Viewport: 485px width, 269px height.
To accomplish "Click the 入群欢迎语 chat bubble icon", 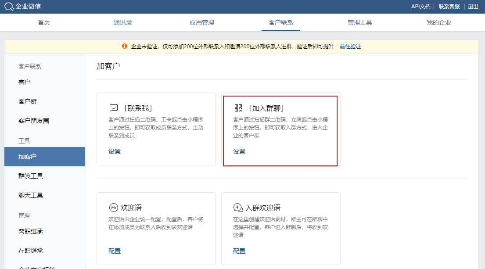I will click(238, 208).
